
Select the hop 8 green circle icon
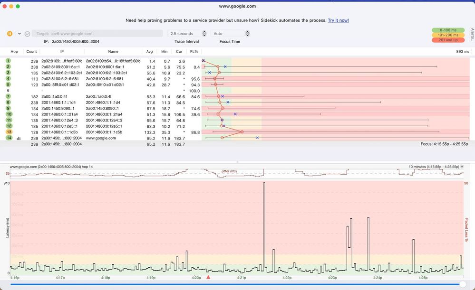(x=8, y=102)
